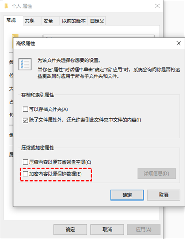Click 取消 at bottom of properties window
Screen dimensions: 185x239
click(107, 230)
